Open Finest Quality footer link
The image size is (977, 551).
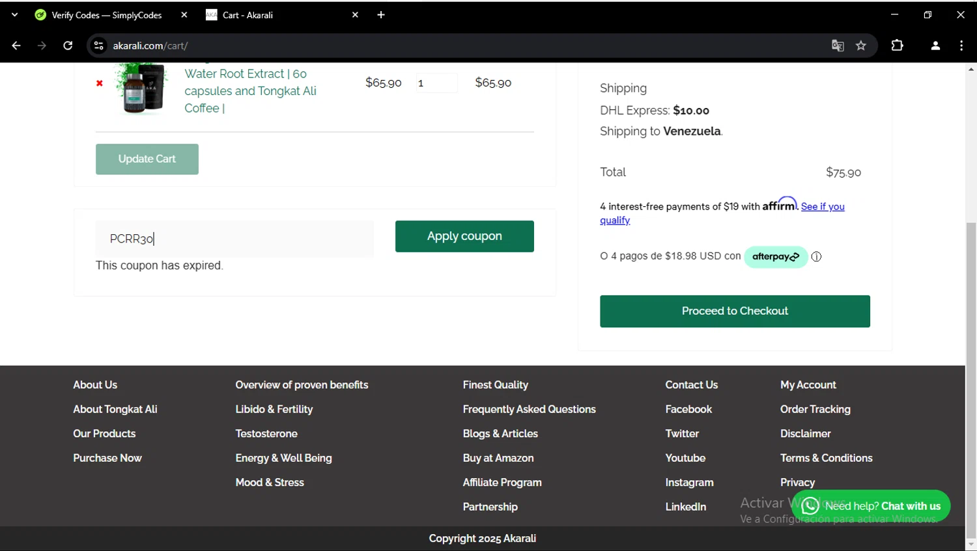(496, 385)
